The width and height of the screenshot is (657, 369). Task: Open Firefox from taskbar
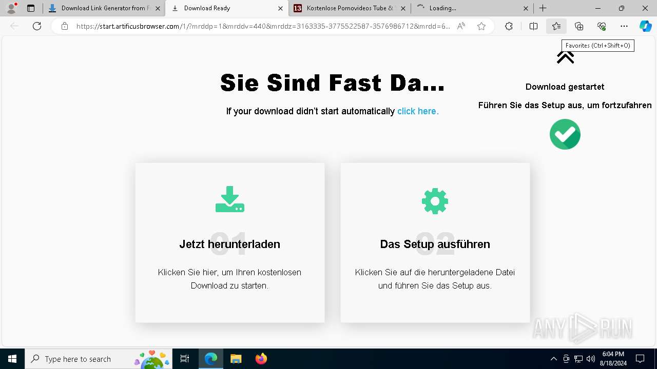[x=261, y=359]
